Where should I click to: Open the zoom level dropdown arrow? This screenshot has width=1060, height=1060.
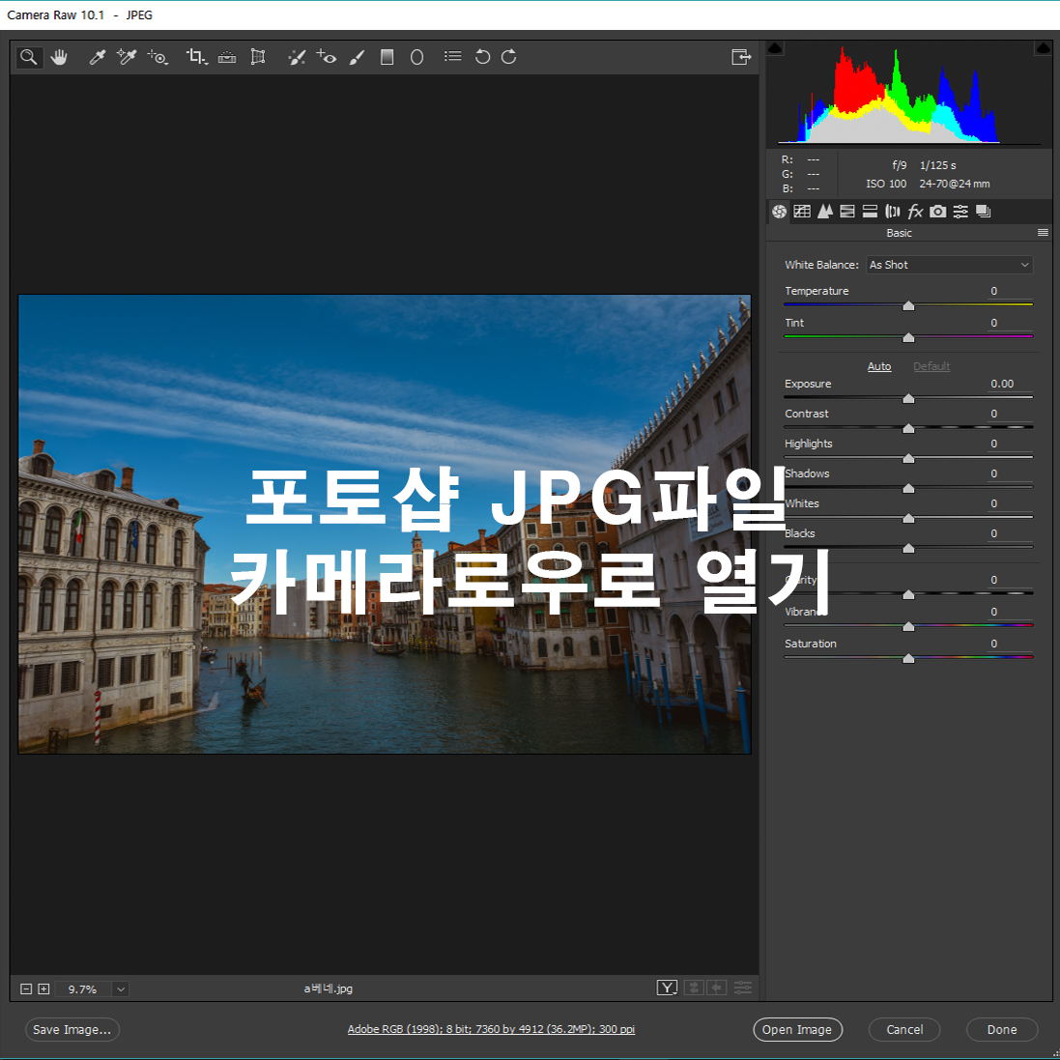(x=121, y=989)
